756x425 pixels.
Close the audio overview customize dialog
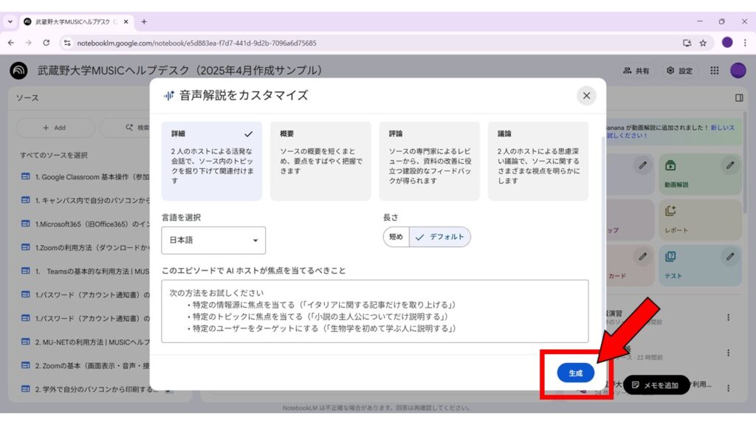[x=586, y=95]
